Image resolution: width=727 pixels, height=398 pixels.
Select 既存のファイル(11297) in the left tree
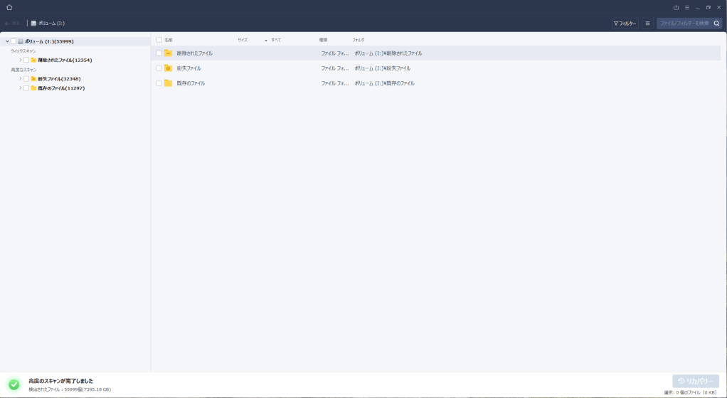pyautogui.click(x=61, y=88)
